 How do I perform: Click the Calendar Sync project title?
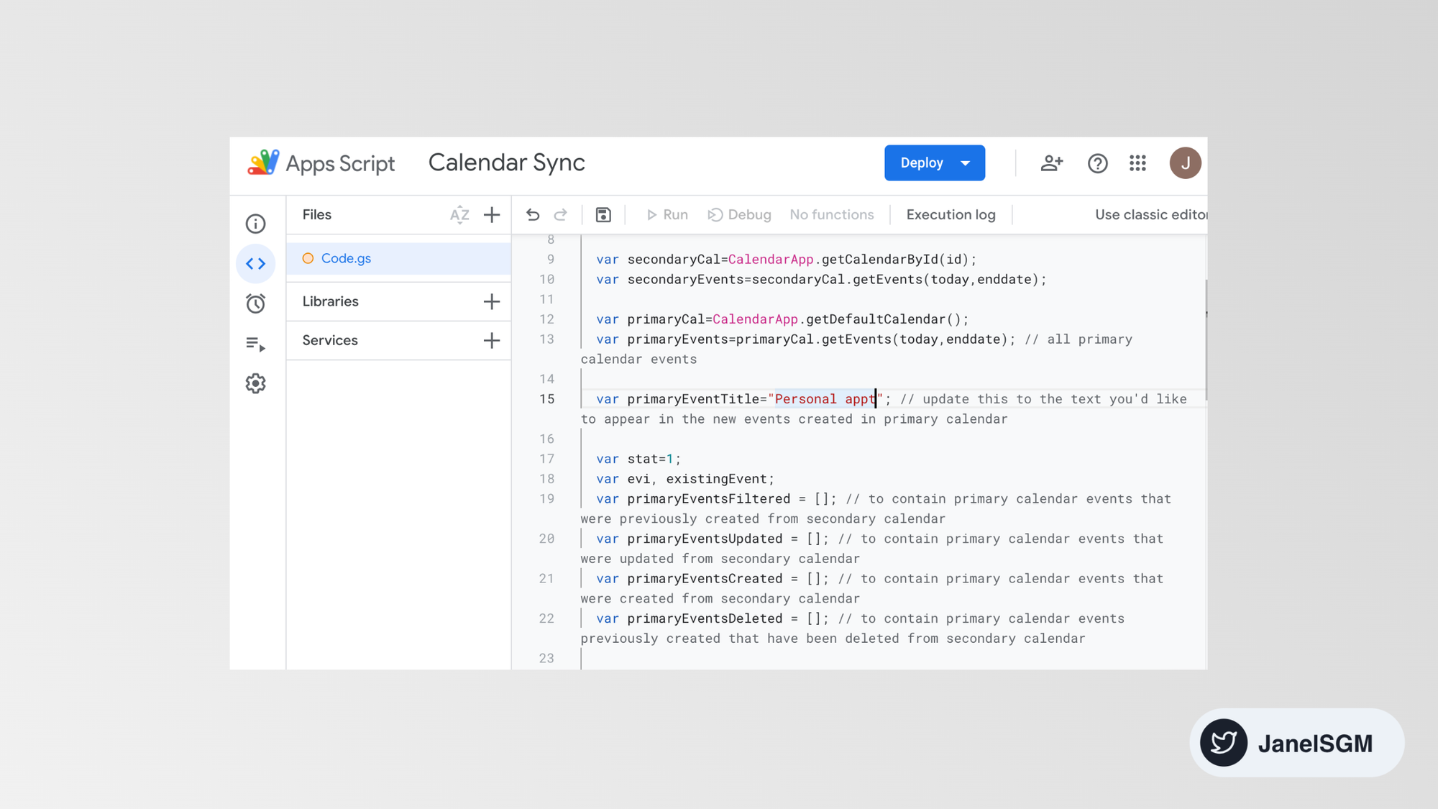506,163
